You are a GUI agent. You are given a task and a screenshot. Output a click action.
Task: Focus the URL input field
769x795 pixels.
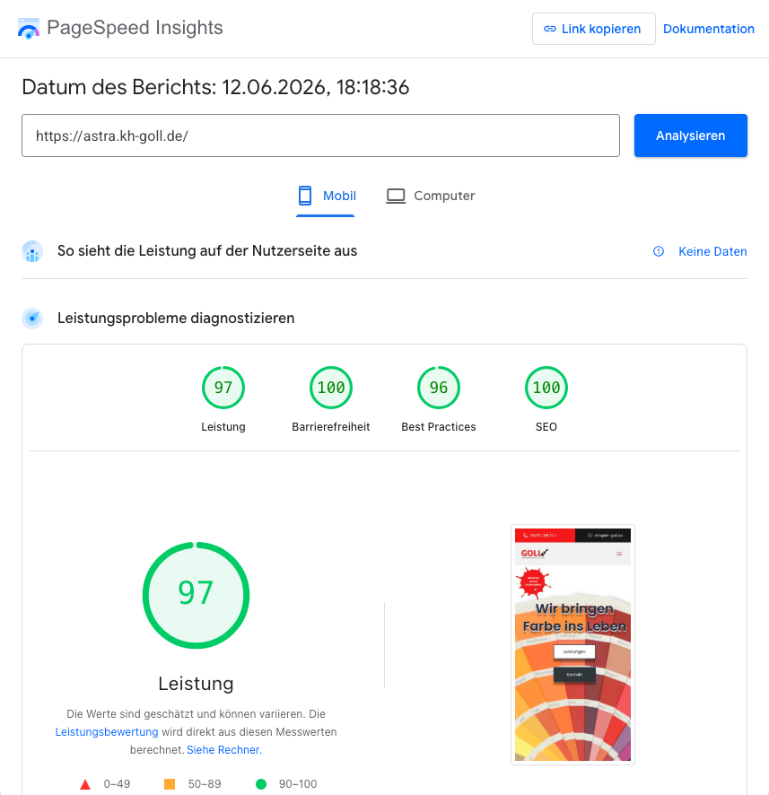click(x=320, y=135)
